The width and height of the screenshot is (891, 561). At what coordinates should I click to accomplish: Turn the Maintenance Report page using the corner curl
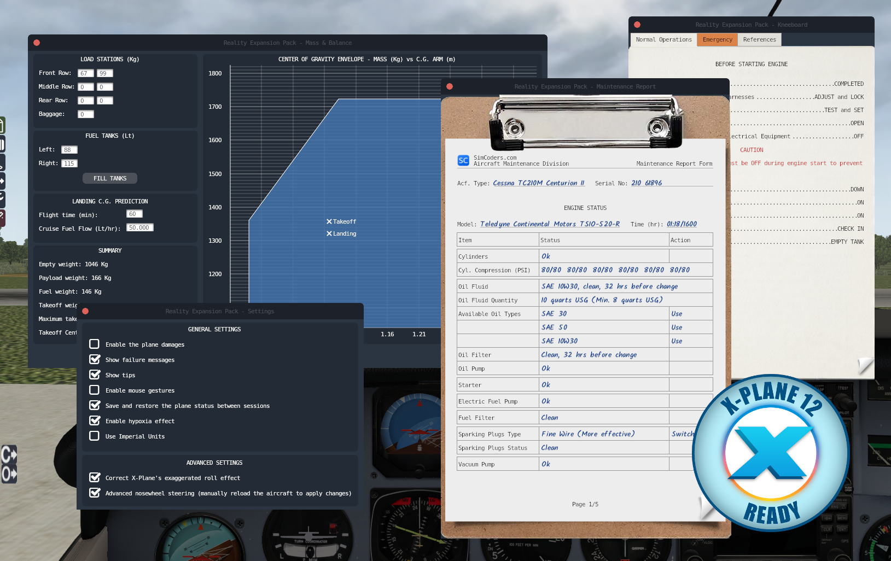706,507
